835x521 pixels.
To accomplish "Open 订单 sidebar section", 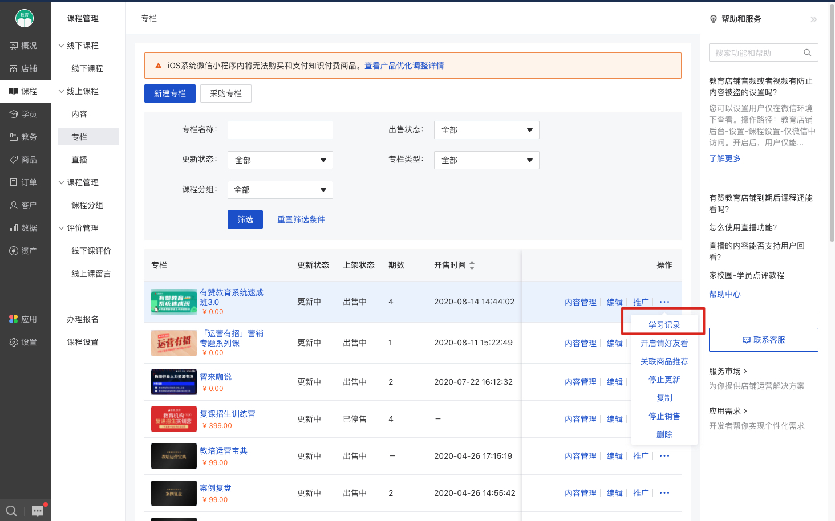I will (23, 182).
